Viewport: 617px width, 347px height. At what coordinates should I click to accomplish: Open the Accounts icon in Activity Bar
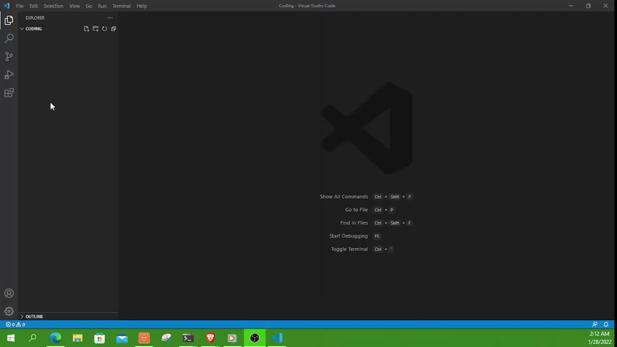tap(9, 293)
